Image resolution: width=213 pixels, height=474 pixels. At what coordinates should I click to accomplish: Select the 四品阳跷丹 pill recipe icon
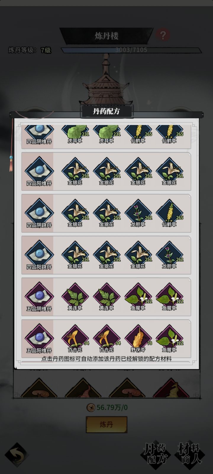click(x=39, y=255)
